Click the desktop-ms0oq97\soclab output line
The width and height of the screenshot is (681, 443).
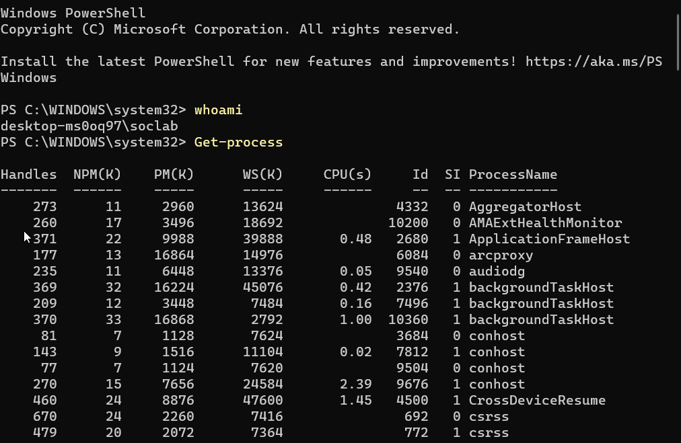[89, 126]
